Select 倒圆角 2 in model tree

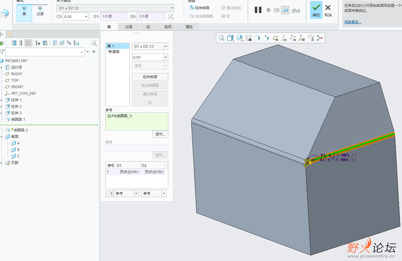tap(21, 130)
